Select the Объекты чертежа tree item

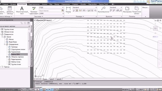tap(17, 57)
